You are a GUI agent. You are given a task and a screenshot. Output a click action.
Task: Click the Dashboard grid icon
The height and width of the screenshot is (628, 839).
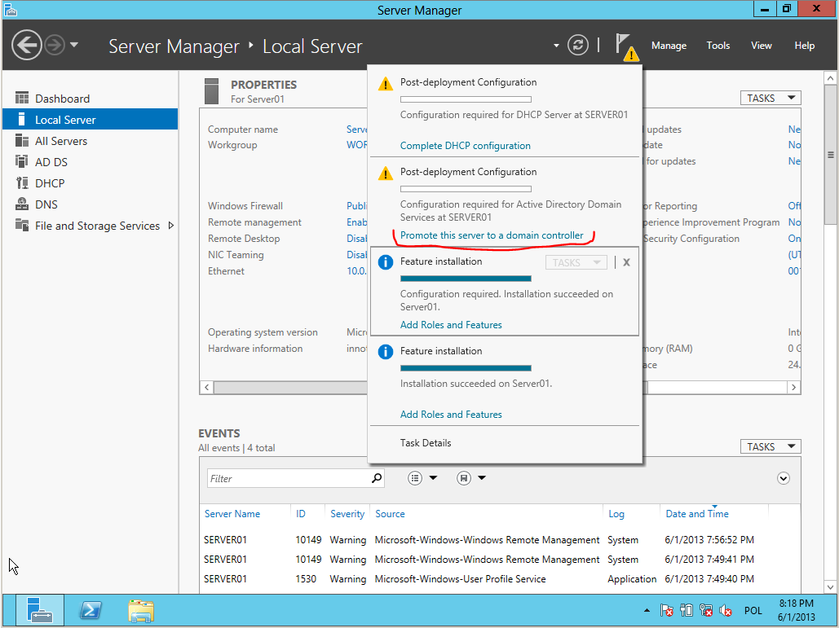click(22, 98)
